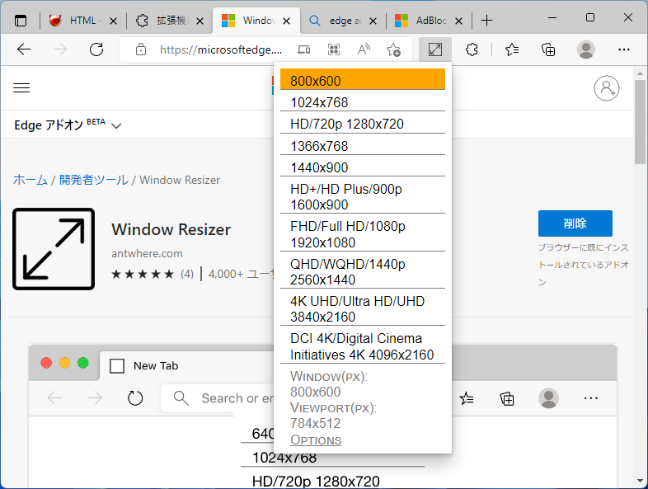Click the sign-in account circle icon
This screenshot has height=489, width=648.
[606, 88]
